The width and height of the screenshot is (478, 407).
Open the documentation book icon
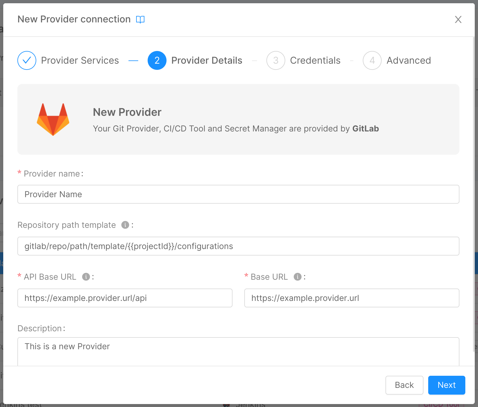141,19
